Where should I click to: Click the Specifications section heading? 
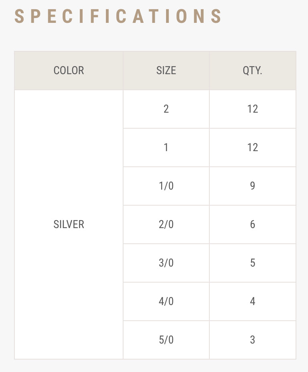(x=118, y=16)
